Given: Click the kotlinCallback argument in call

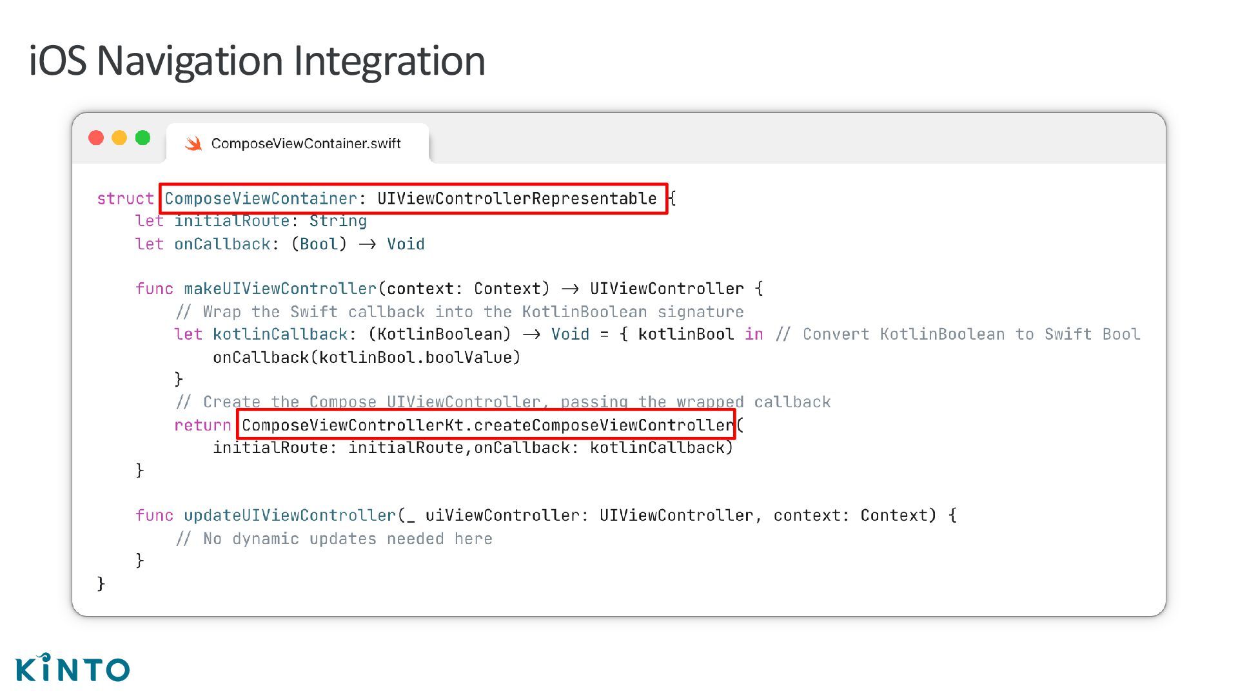Looking at the screenshot, I should [x=658, y=448].
